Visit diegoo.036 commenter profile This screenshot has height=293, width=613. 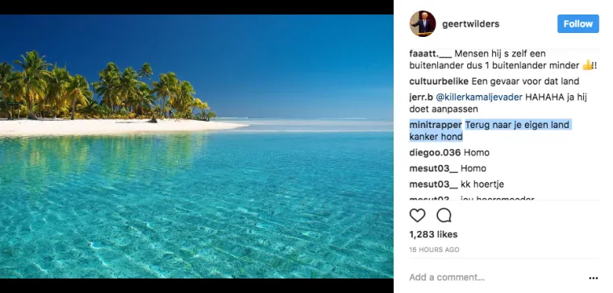pos(435,153)
